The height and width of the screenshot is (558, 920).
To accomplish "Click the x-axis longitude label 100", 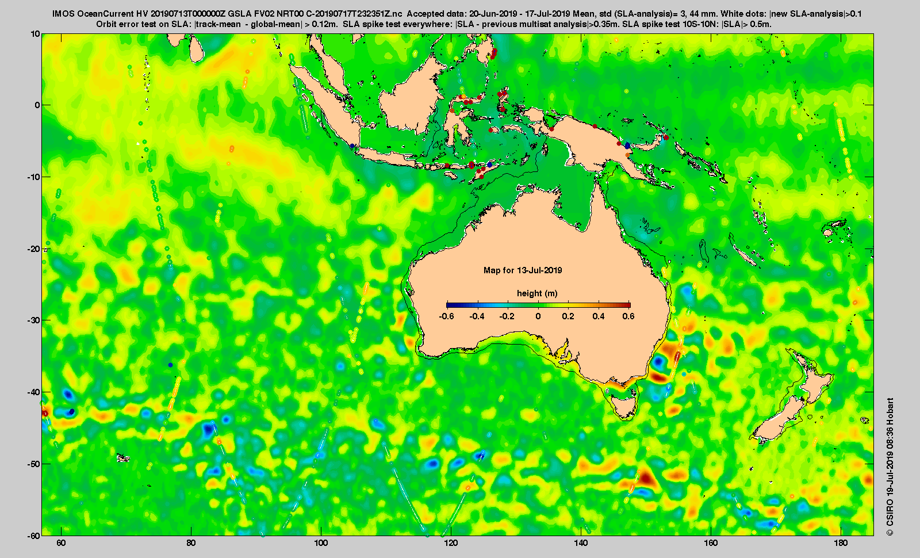I will pos(321,543).
